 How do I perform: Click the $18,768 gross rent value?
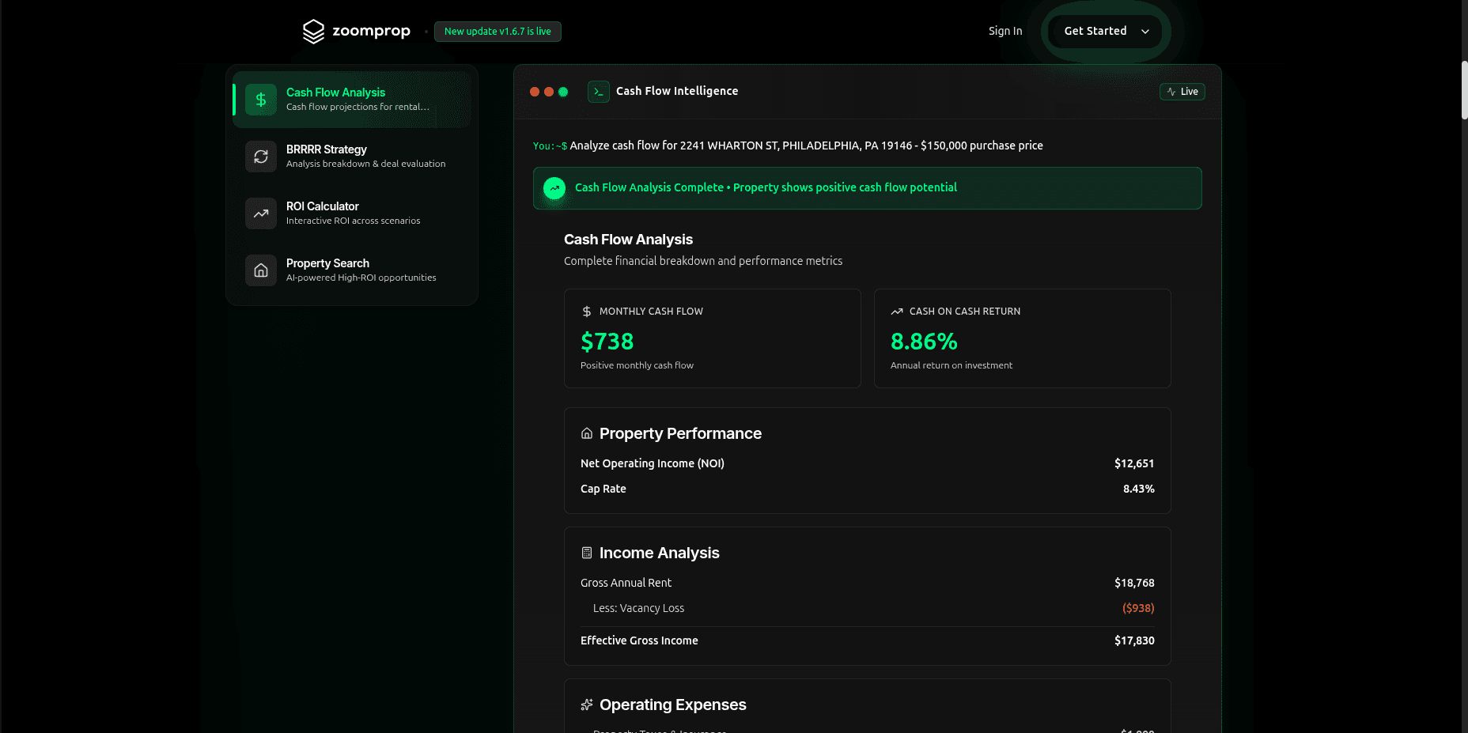(x=1134, y=583)
